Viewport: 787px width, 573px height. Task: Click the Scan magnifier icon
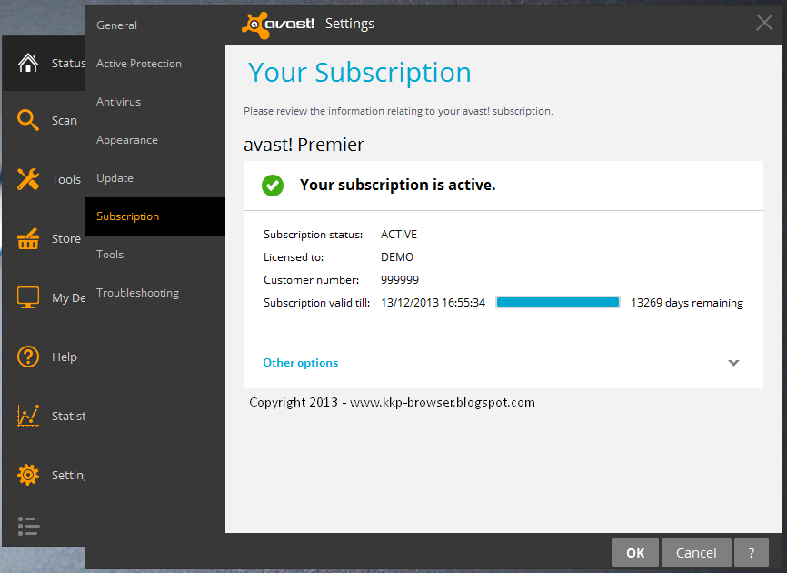tap(27, 121)
